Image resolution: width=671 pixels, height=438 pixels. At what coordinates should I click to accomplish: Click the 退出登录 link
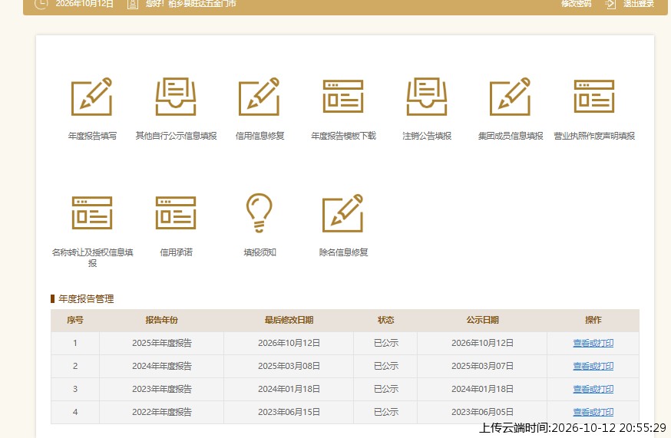(x=639, y=4)
